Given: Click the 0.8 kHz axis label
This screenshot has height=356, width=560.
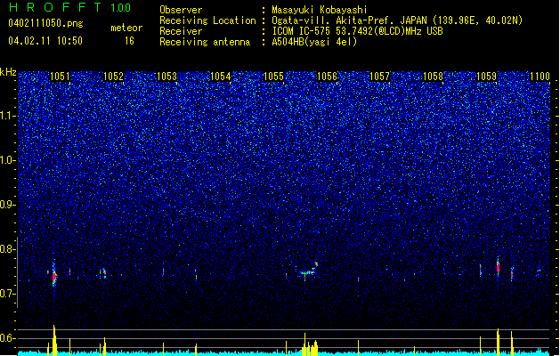Looking at the screenshot, I should coord(8,249).
